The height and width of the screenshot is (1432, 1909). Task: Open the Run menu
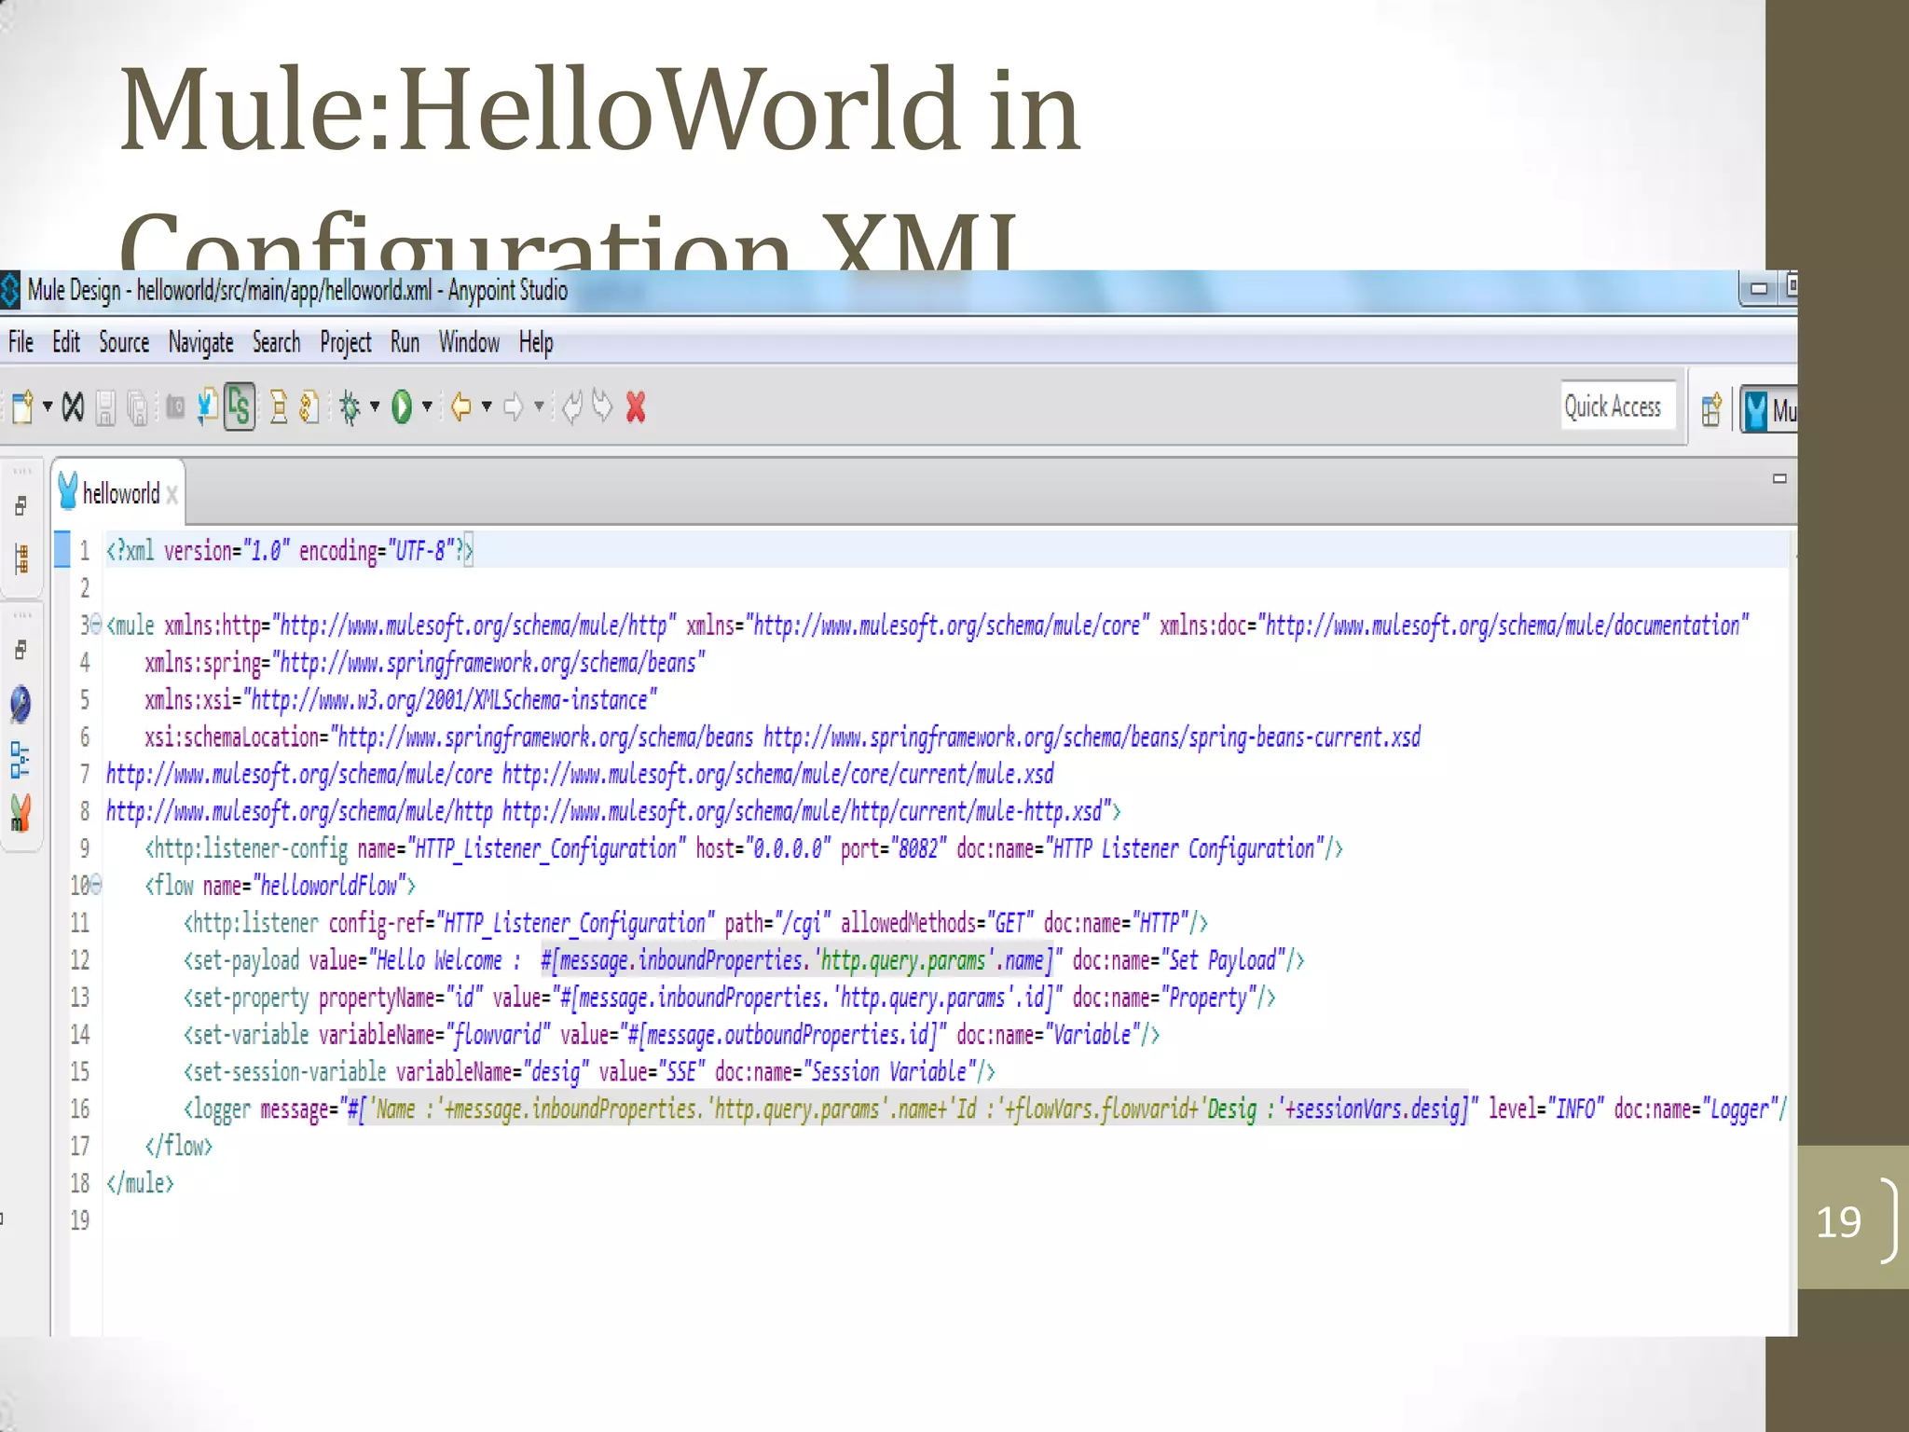tap(405, 343)
